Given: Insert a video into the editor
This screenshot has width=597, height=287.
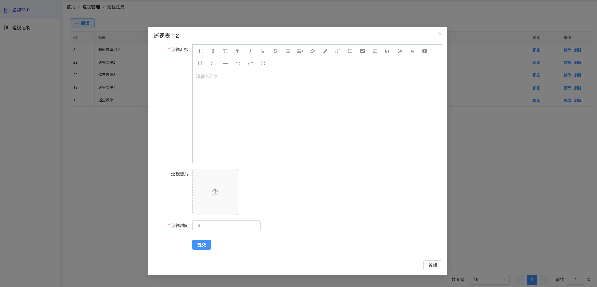Looking at the screenshot, I should [424, 51].
